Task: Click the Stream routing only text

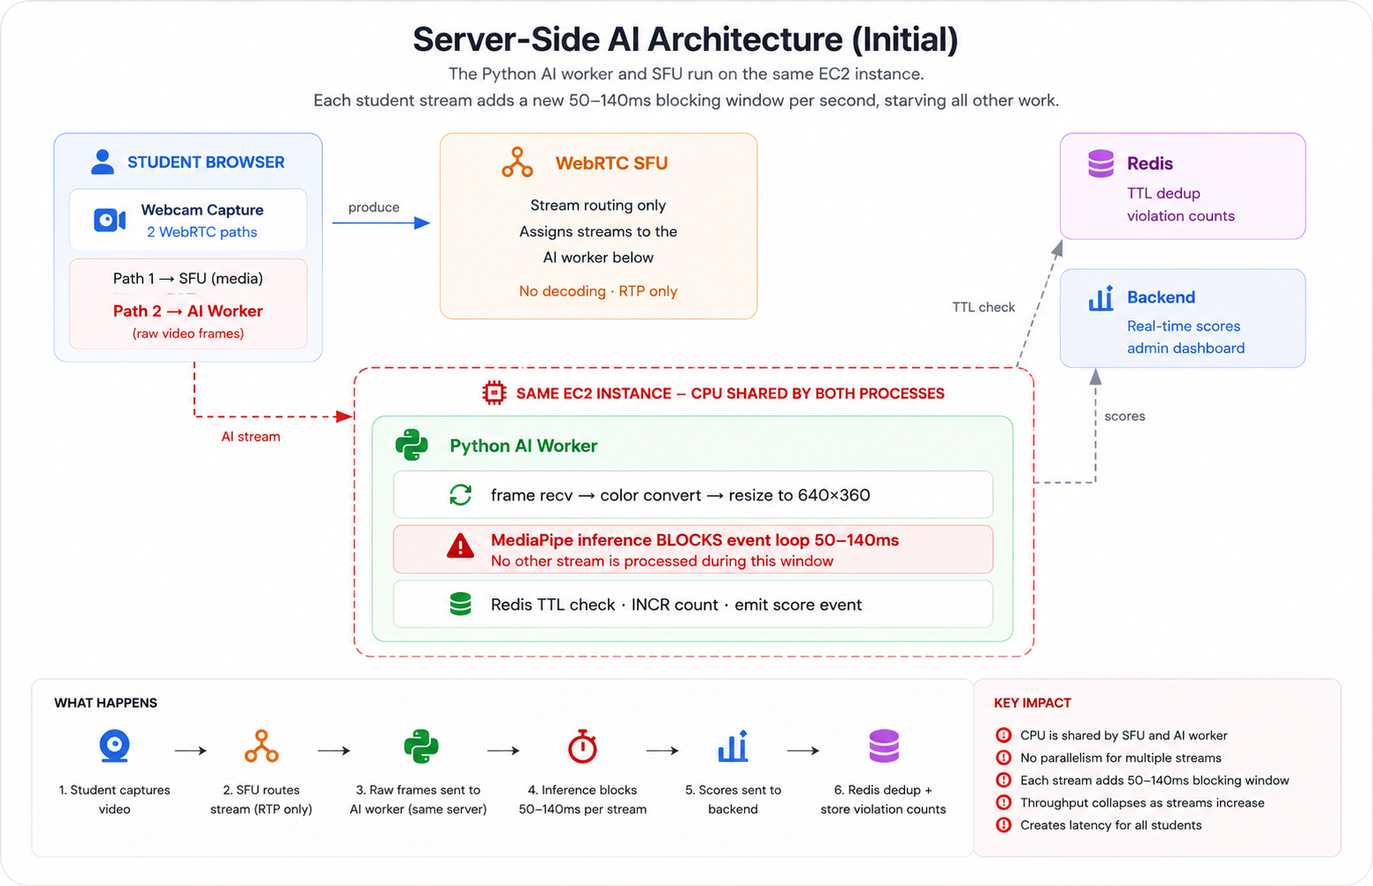Action: click(x=598, y=205)
